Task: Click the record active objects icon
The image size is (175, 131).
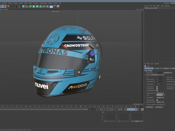Action: pos(119,110)
